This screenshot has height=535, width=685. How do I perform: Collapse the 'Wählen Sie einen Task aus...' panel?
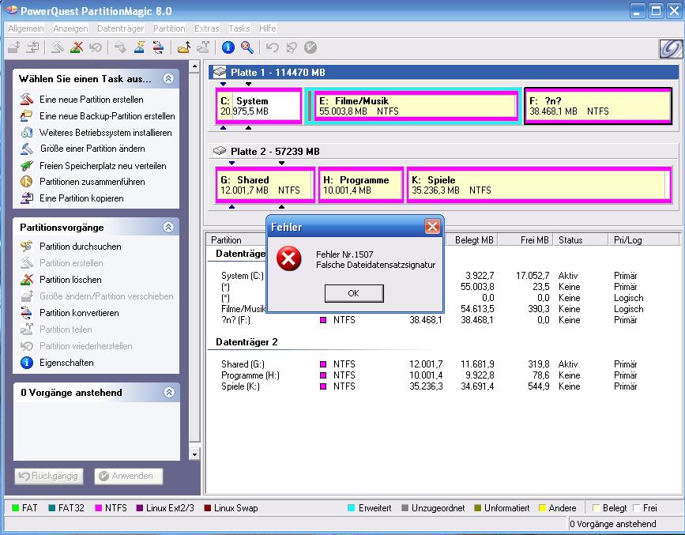pos(168,79)
